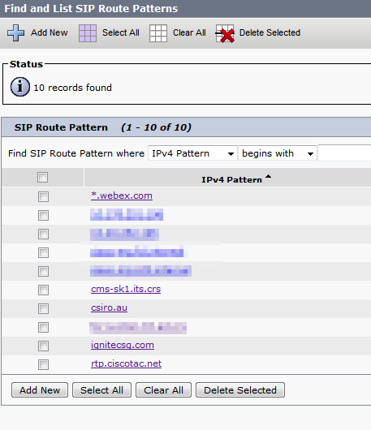Viewport: 371px width, 430px height.
Task: Check the box for csiro.au
Action: (x=43, y=308)
